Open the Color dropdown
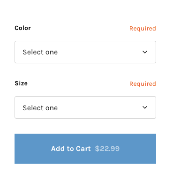This screenshot has width=173, height=174. [85, 52]
